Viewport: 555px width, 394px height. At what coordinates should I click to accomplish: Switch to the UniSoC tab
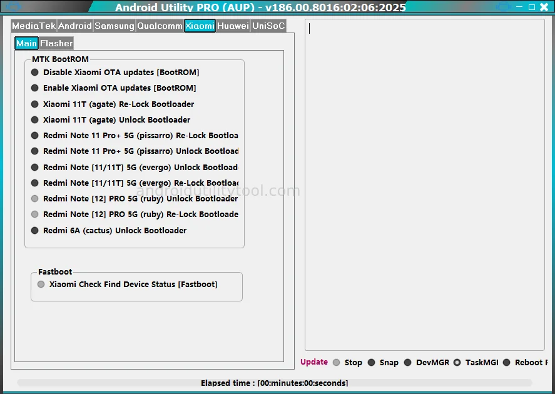[x=268, y=26]
